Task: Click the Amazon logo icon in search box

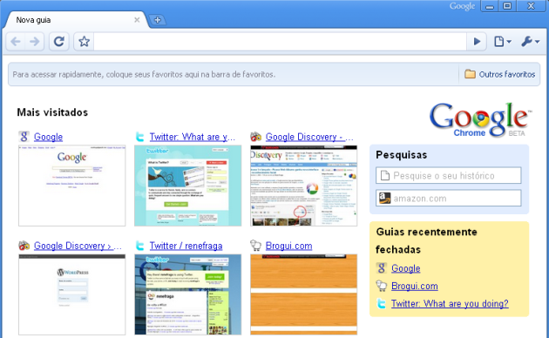Action: pos(385,199)
